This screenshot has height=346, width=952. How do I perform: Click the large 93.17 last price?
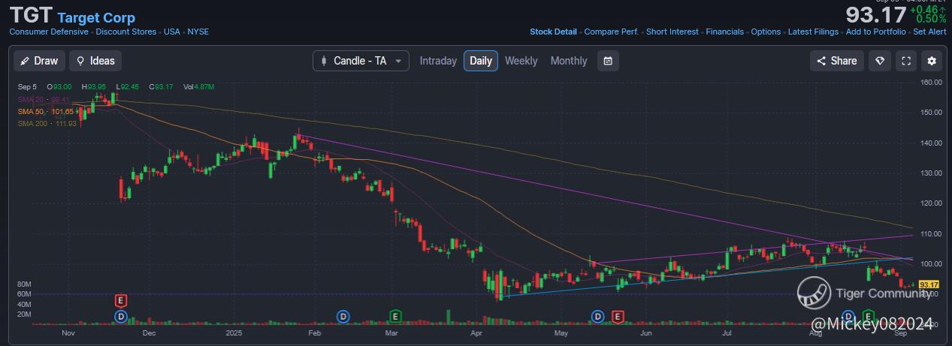pyautogui.click(x=875, y=15)
